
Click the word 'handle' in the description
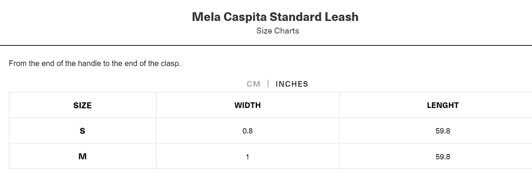(89, 64)
